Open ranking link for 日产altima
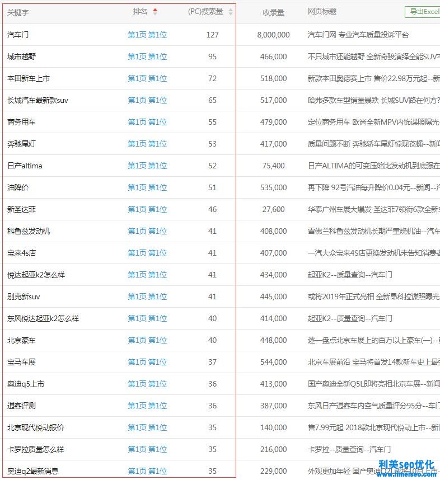 pyautogui.click(x=147, y=166)
